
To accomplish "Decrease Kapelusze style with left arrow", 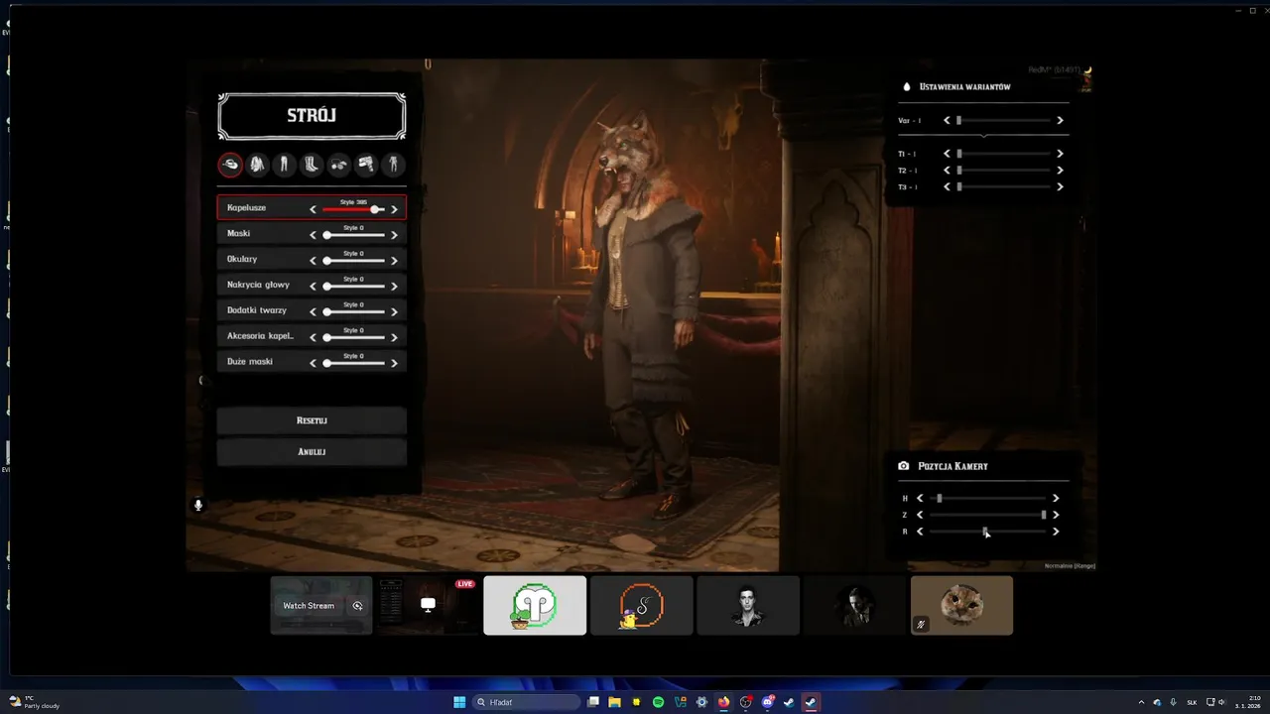I will click(x=314, y=209).
